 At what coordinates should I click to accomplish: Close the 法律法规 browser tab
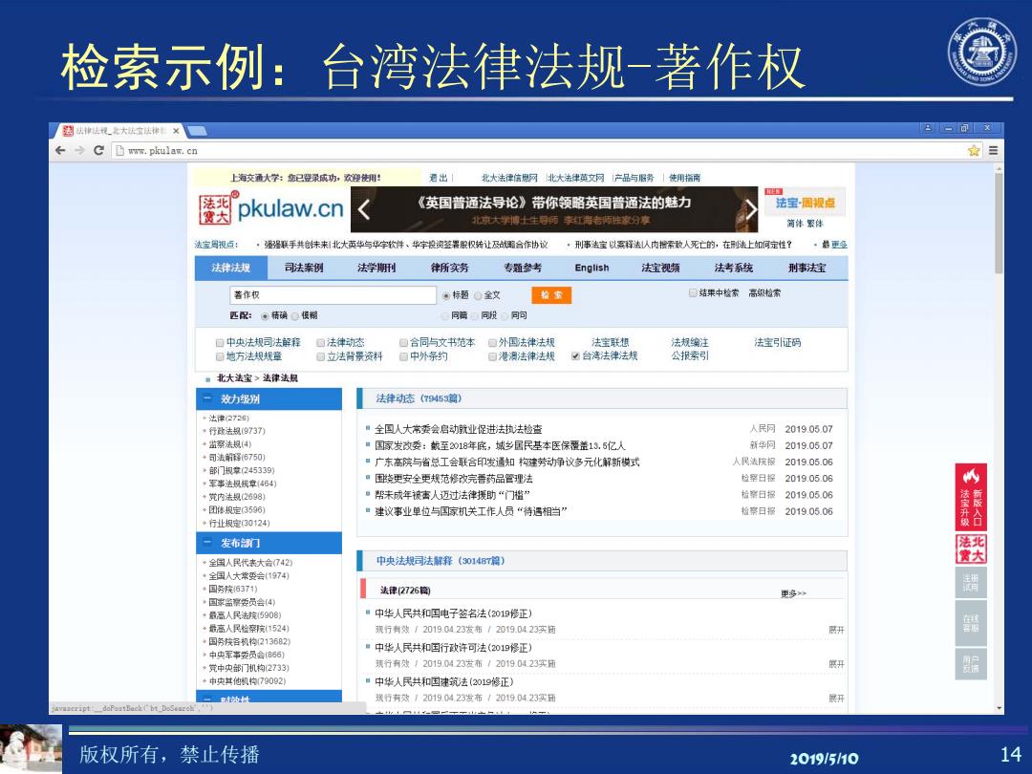click(176, 131)
